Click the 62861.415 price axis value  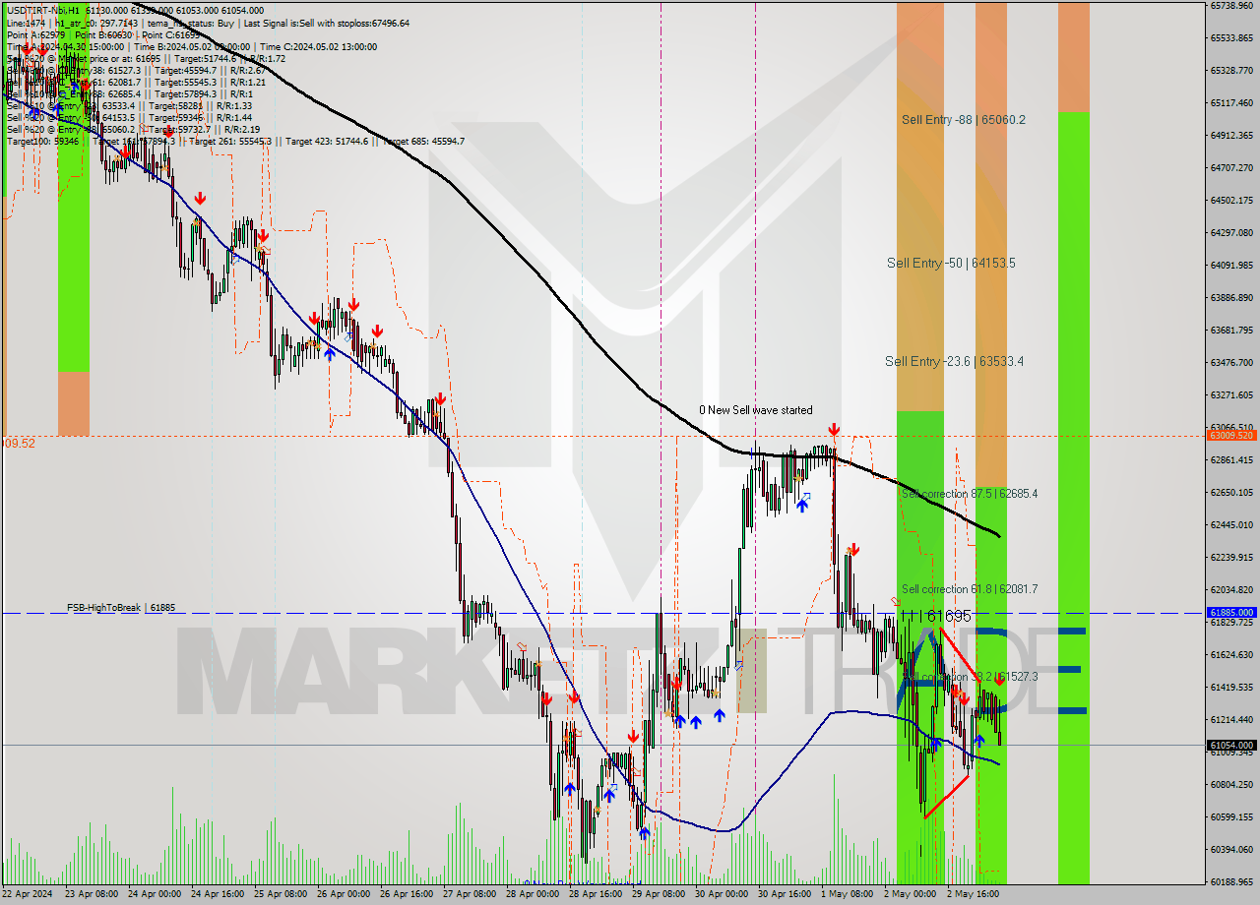point(1230,459)
